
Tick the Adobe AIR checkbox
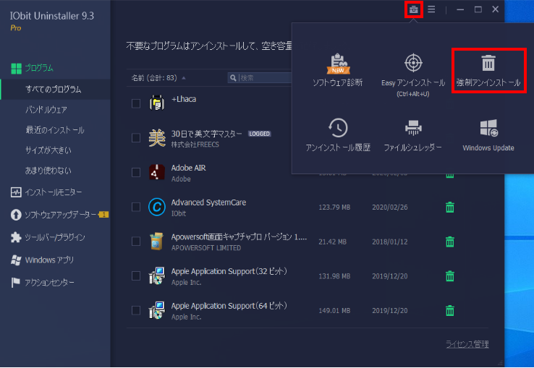136,172
